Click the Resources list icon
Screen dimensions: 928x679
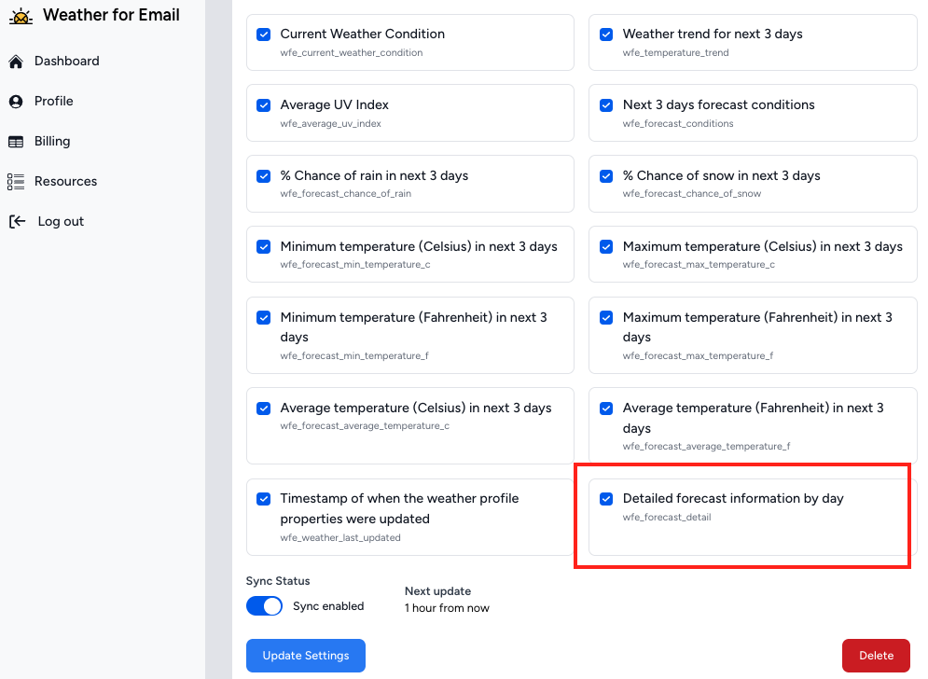[x=16, y=182]
